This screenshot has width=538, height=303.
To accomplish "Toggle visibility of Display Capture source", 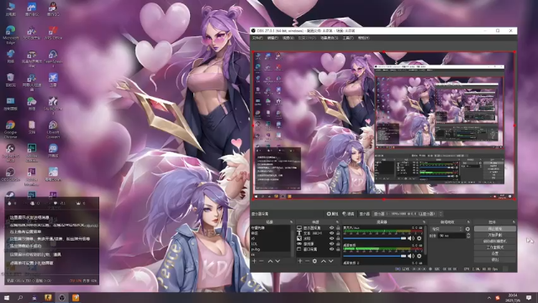I will [332, 228].
